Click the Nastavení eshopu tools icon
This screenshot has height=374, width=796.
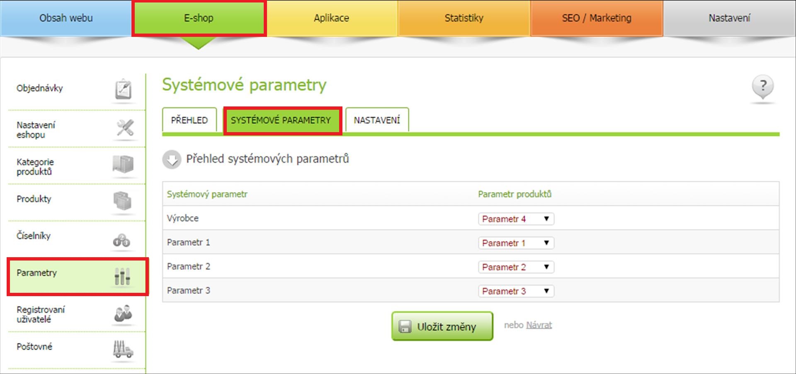[124, 128]
